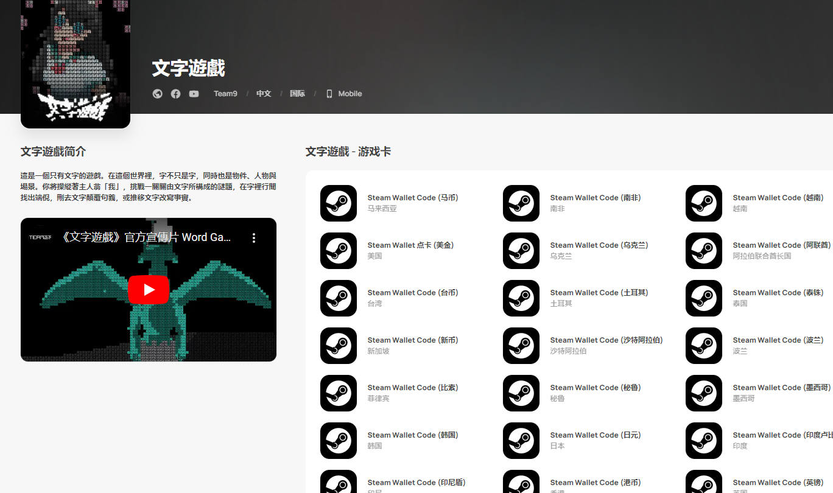Click Steam icon for 土耳其 wallet code

pos(521,298)
